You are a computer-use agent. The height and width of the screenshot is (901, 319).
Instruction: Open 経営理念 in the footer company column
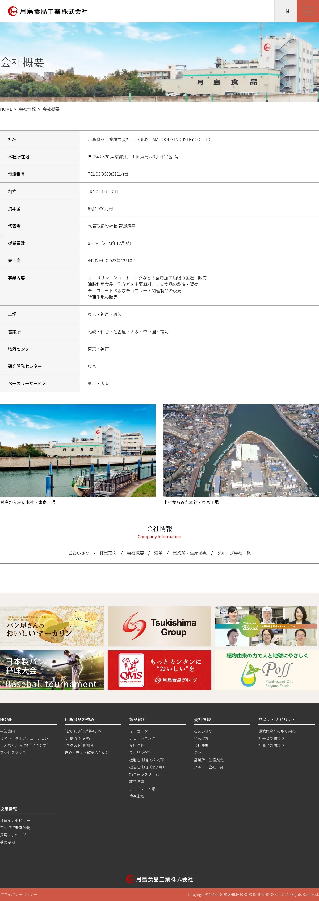click(x=201, y=738)
